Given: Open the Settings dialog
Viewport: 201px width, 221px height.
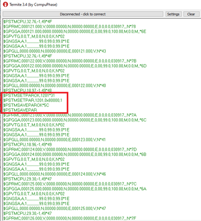Looking at the screenshot, I should coord(173,14).
